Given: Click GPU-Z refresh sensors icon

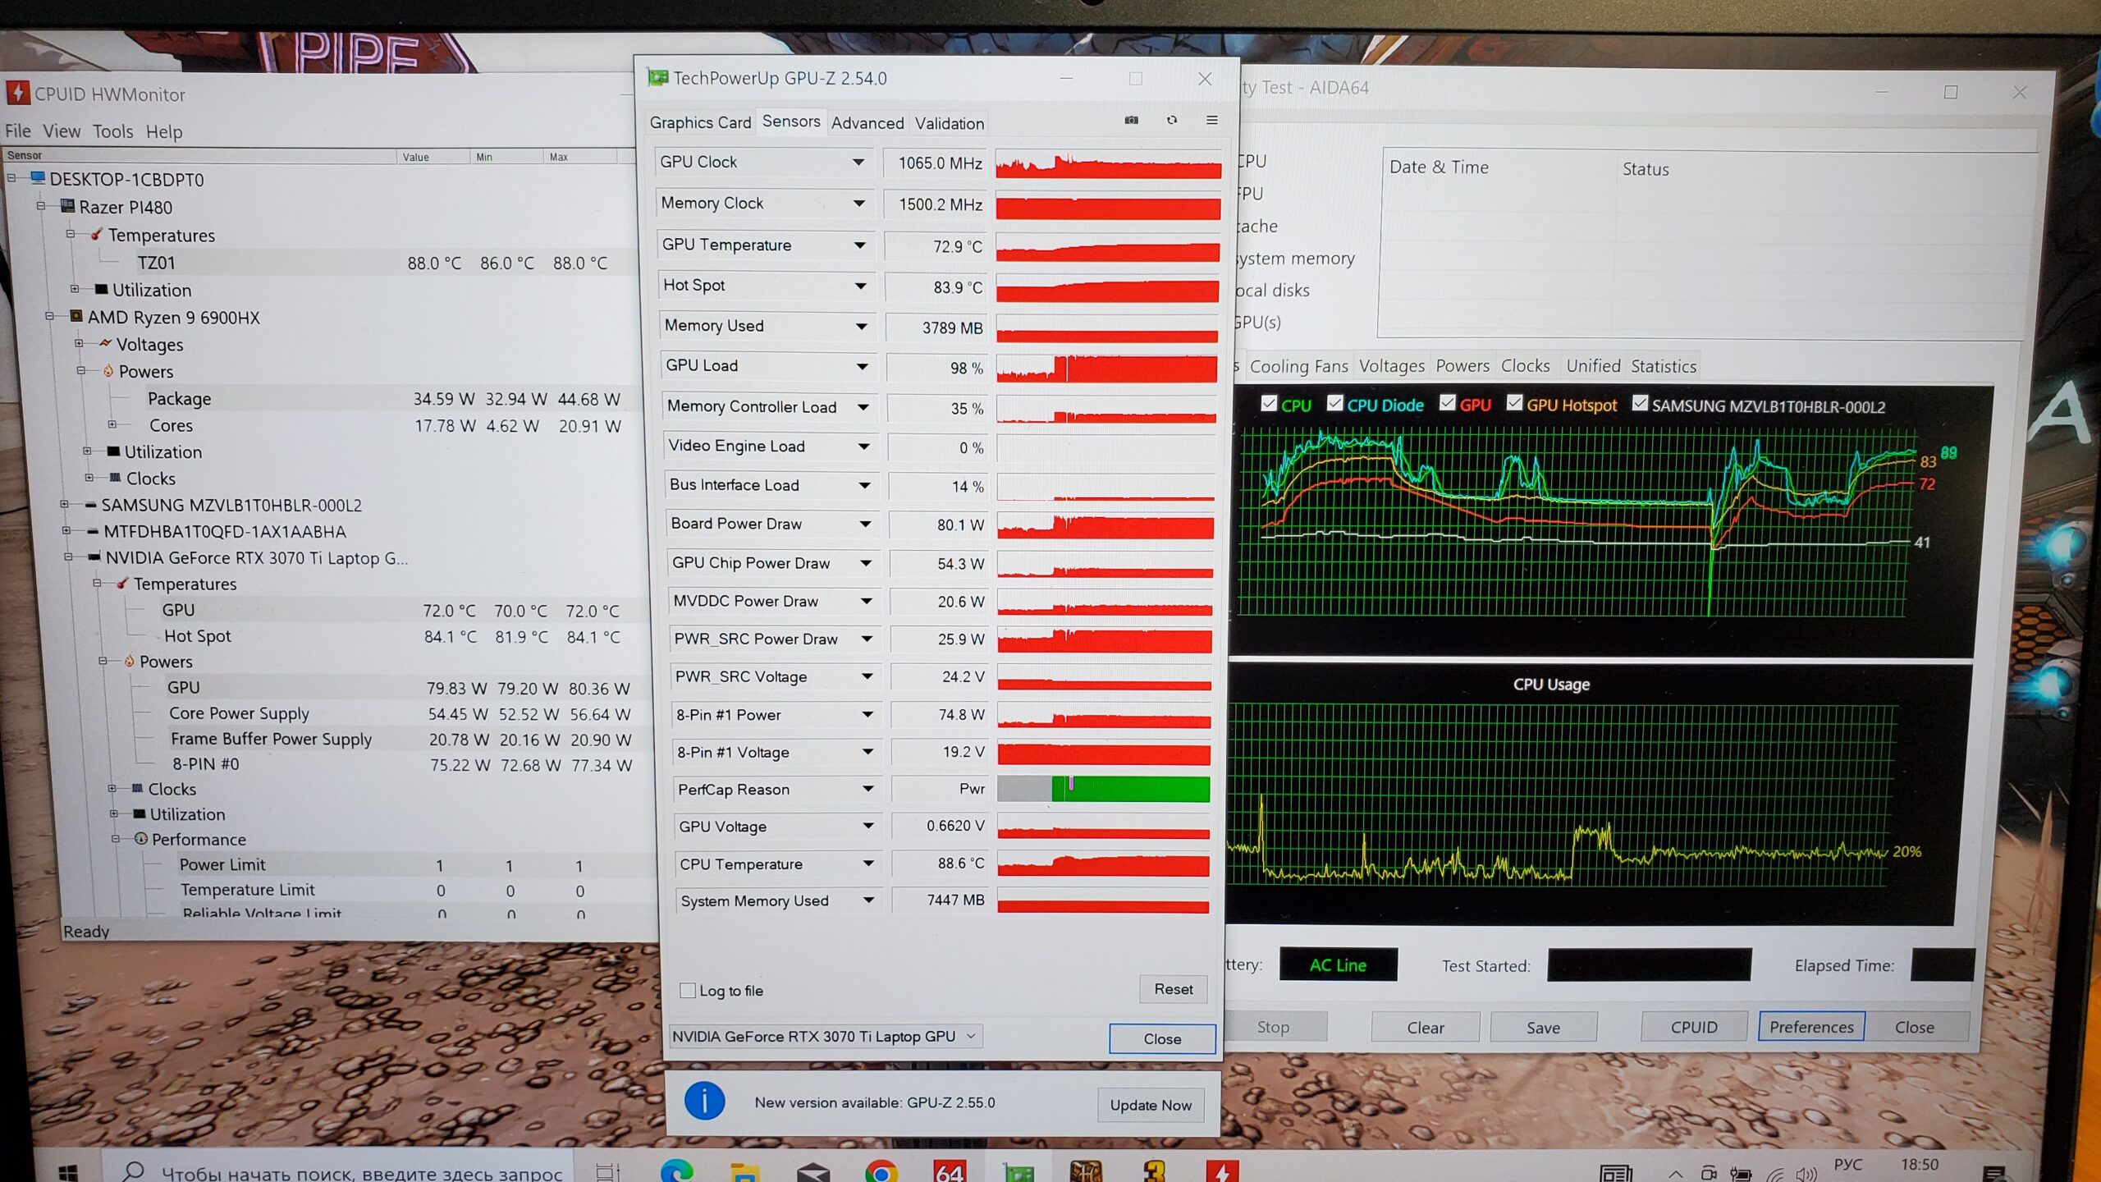Looking at the screenshot, I should coord(1171,121).
